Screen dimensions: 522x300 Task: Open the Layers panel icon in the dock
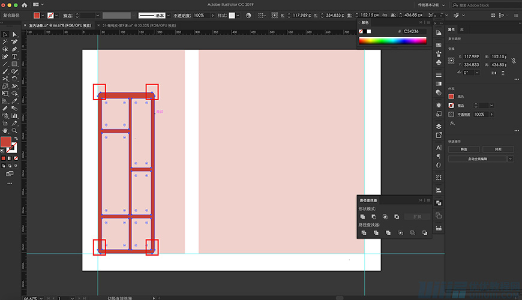(439, 126)
